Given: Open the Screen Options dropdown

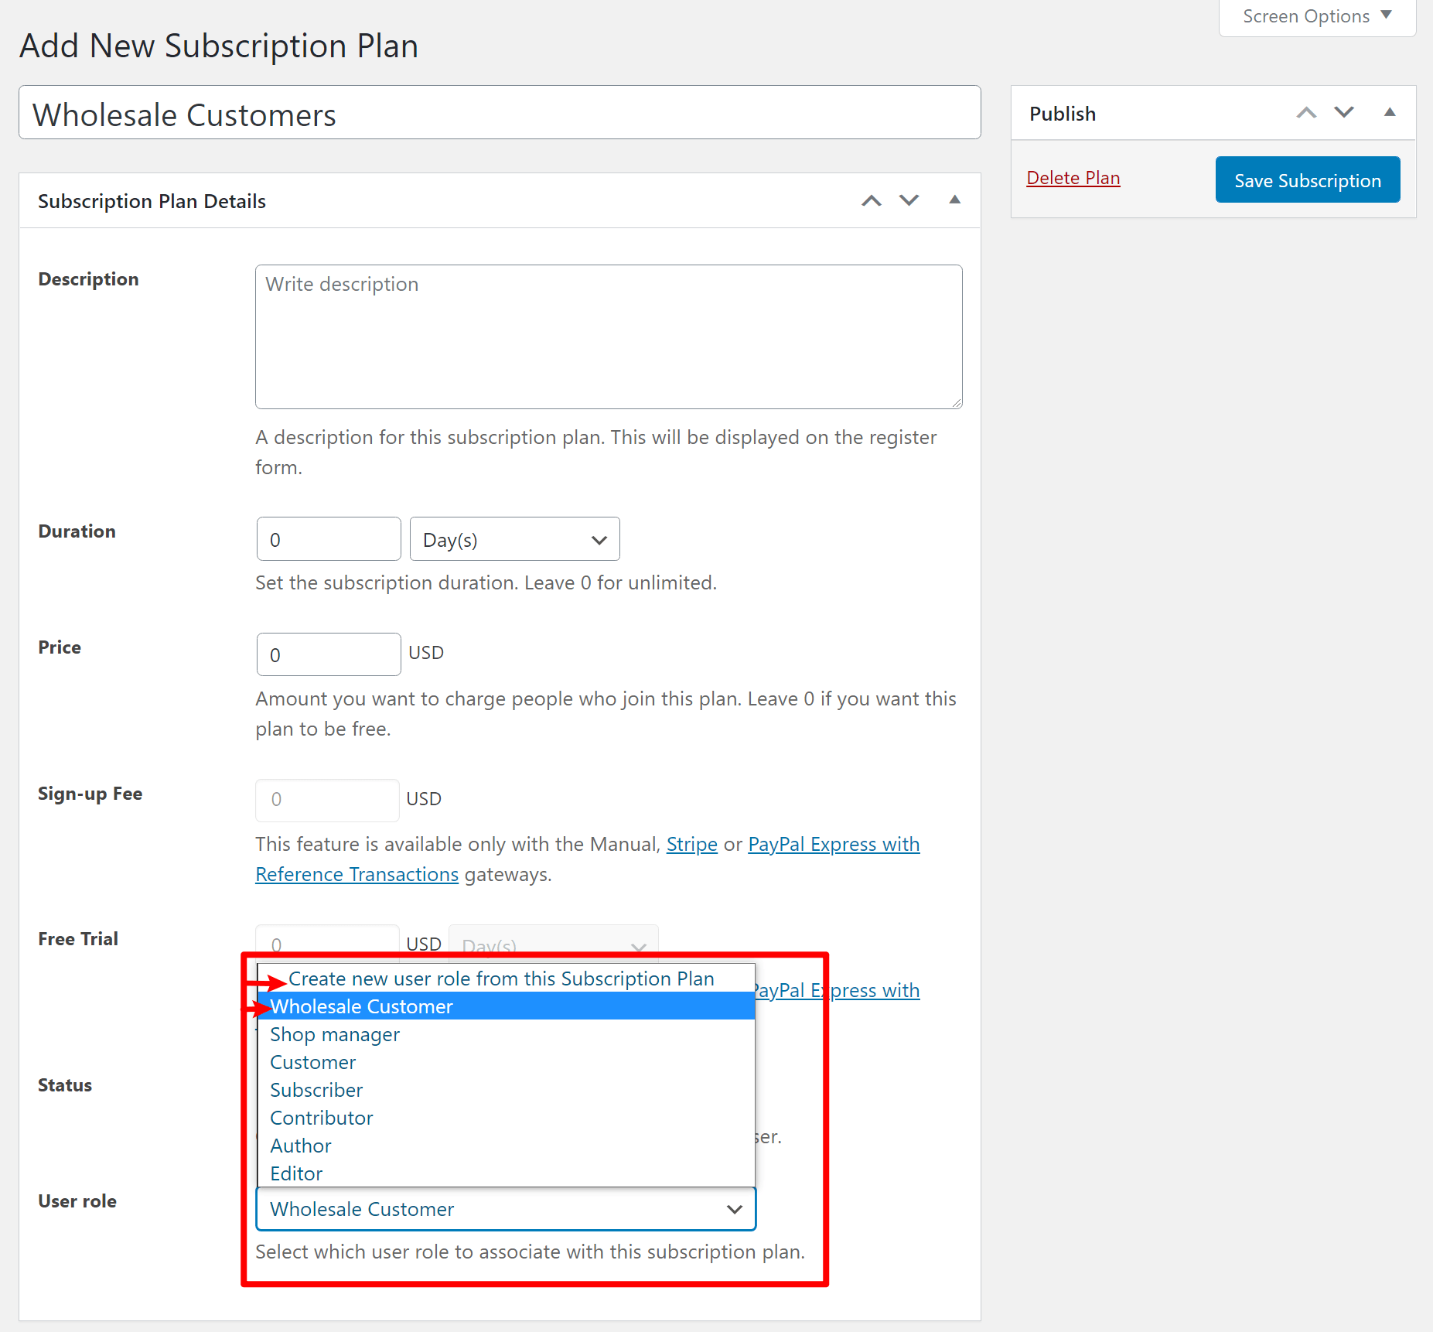Looking at the screenshot, I should coord(1316,16).
